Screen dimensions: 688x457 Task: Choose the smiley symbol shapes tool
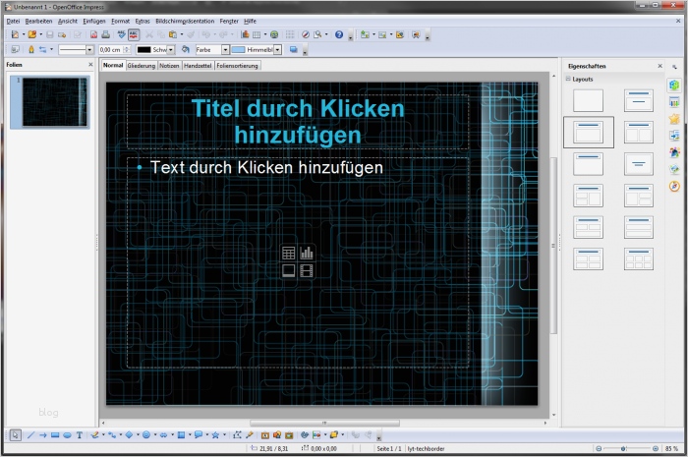[x=146, y=435]
